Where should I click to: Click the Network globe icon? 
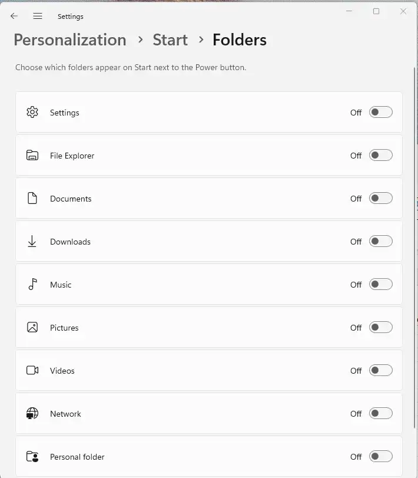[32, 414]
